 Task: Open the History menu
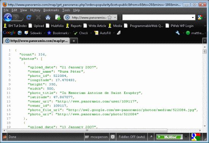[x=35, y=10]
